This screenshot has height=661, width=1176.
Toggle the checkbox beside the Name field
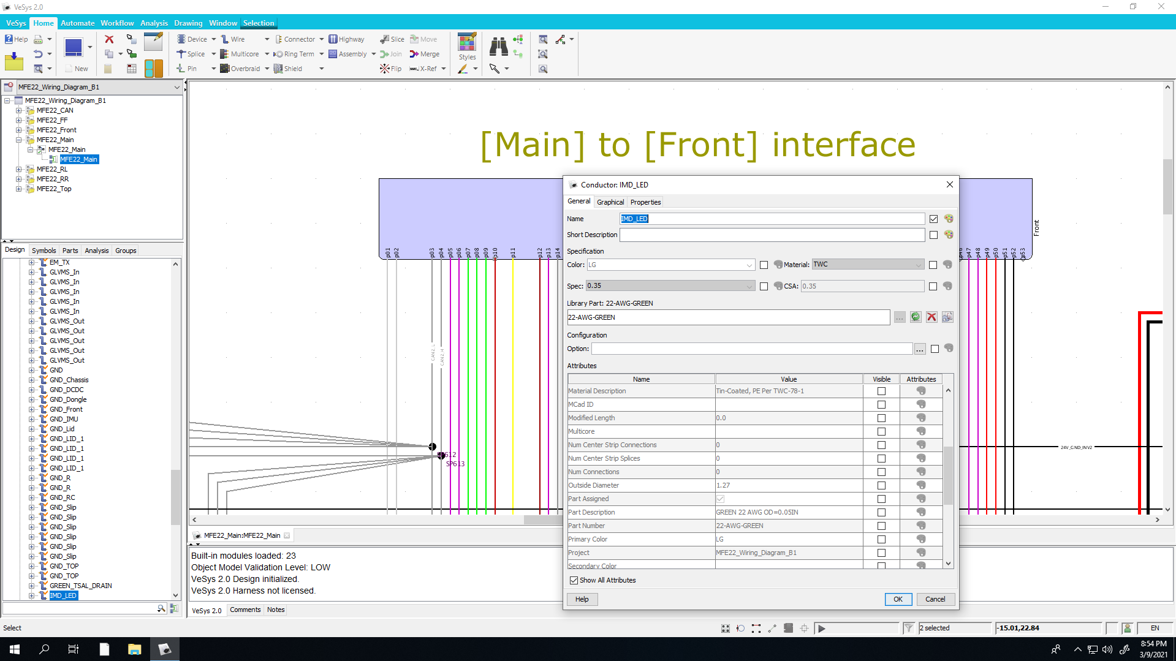(933, 219)
